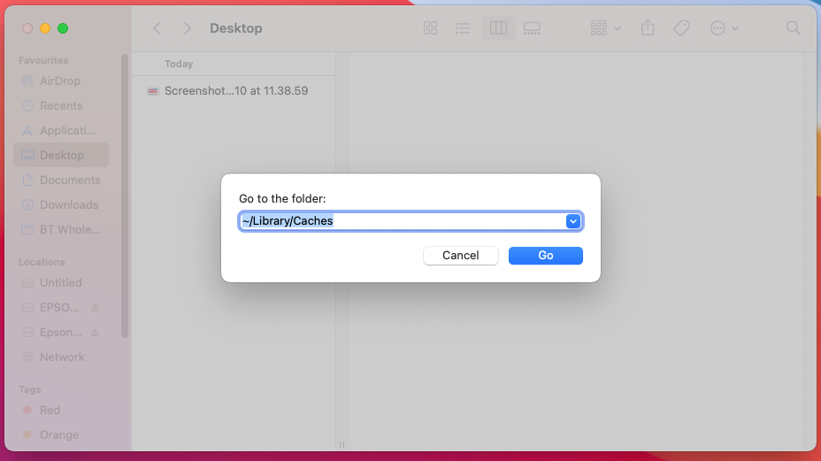This screenshot has height=461, width=821.
Task: Click the Recents clock icon
Action: [27, 106]
